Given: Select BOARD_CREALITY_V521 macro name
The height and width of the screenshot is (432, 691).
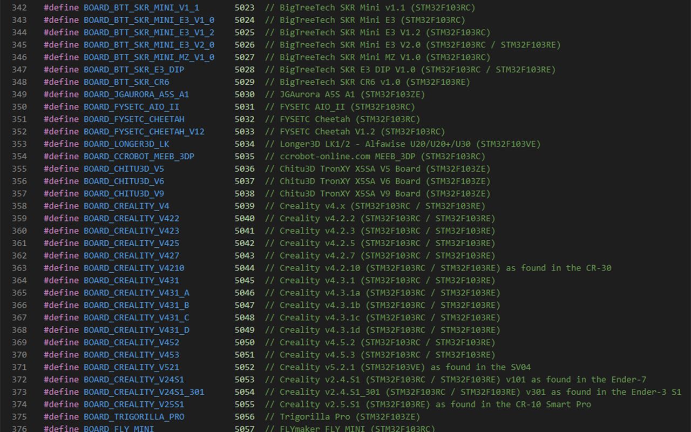Looking at the screenshot, I should point(131,368).
